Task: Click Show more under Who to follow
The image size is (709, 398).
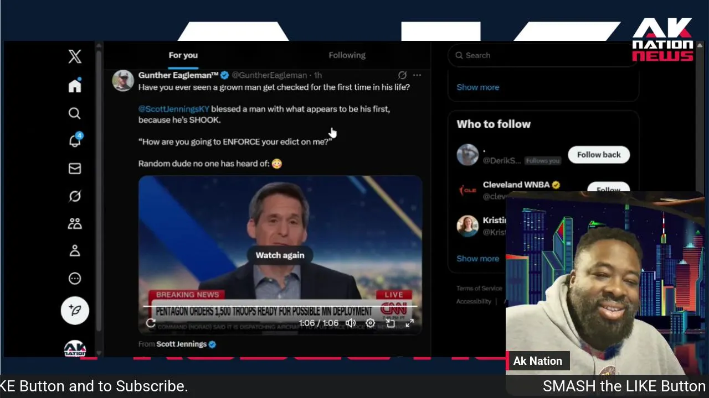Action: point(477,258)
